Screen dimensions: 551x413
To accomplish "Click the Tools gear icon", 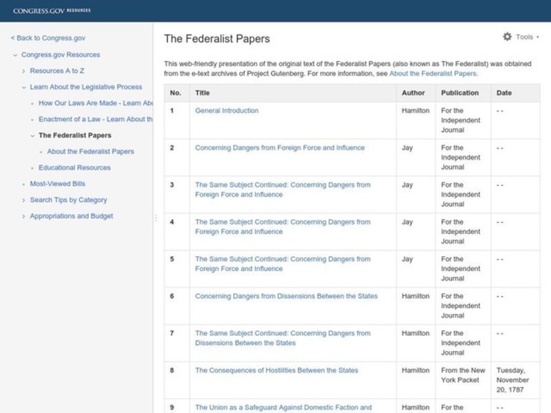I will pos(508,37).
